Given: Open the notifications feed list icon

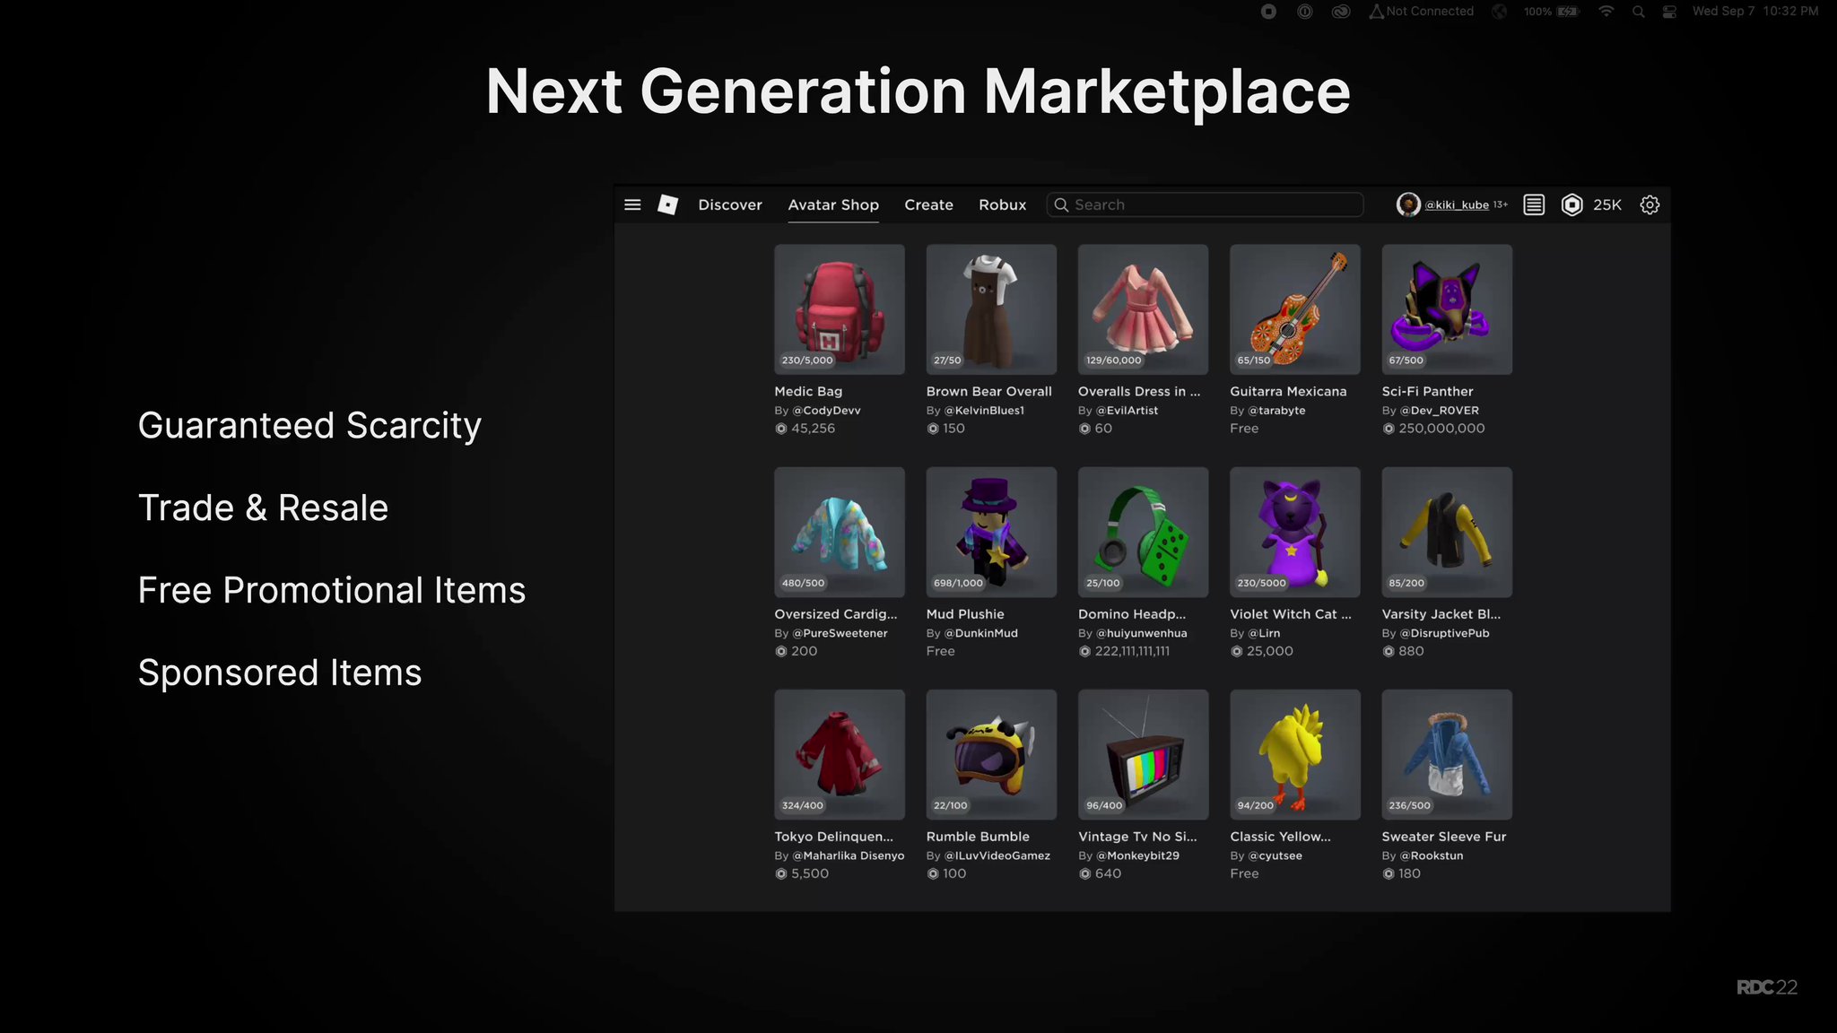Looking at the screenshot, I should [1534, 204].
